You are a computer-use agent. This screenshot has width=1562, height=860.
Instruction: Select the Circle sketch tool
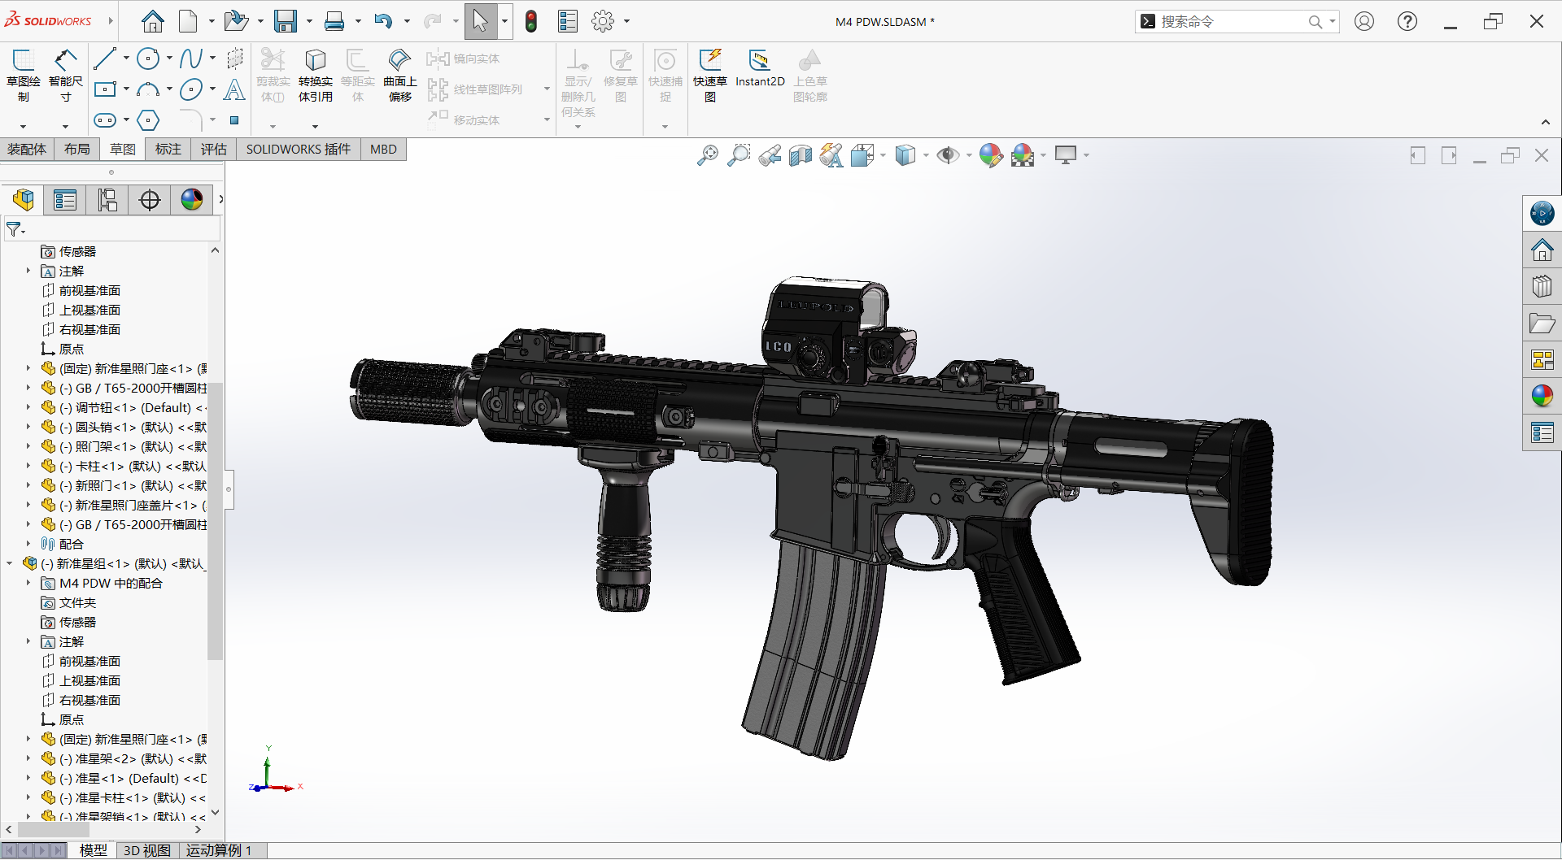point(148,59)
